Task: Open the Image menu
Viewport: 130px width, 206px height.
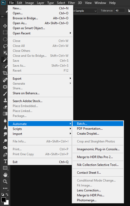Action: coord(30,3)
